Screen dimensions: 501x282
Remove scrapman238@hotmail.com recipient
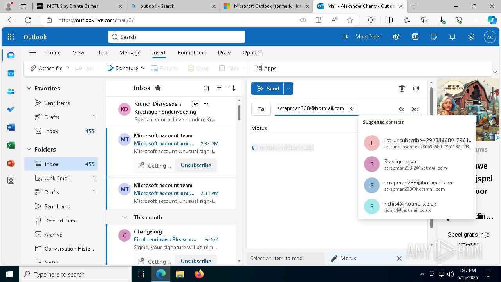pyautogui.click(x=351, y=108)
